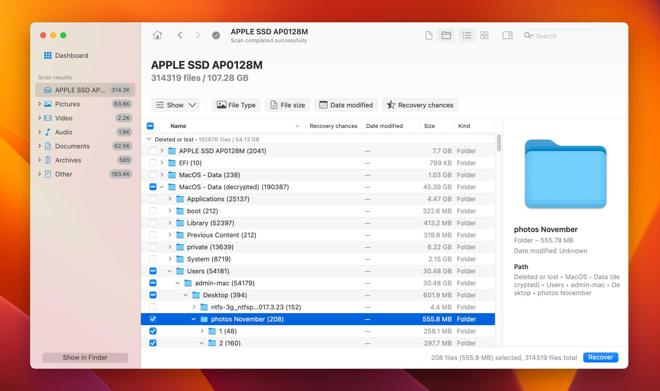Collapse MacOS - Data (decrypted) folder
Viewport: 660px width, 391px height.
tap(161, 187)
